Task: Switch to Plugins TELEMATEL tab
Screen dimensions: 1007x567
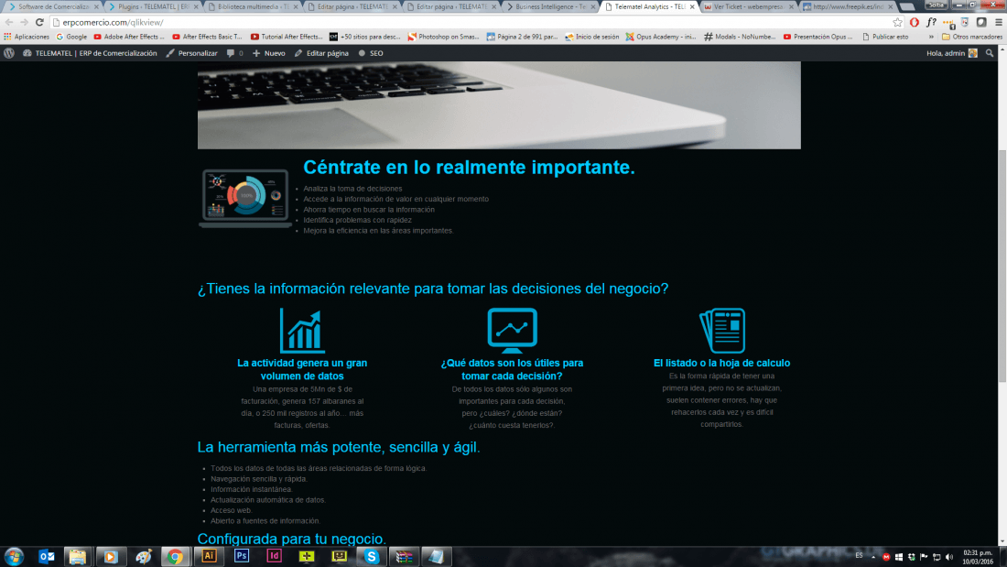Action: click(153, 6)
